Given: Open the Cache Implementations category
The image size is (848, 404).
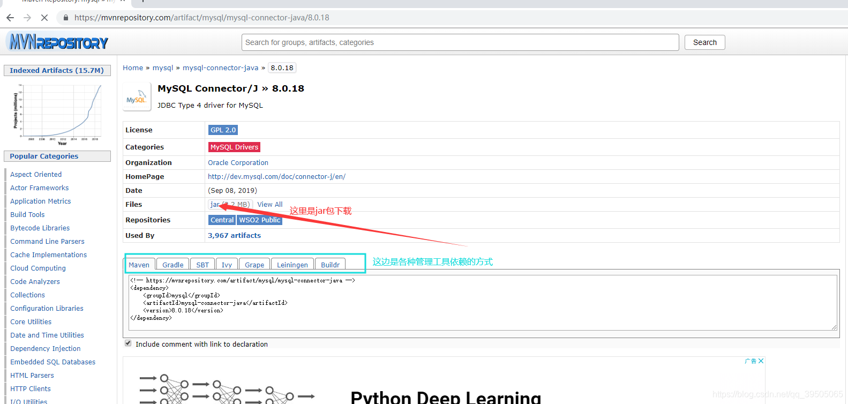Looking at the screenshot, I should (48, 255).
